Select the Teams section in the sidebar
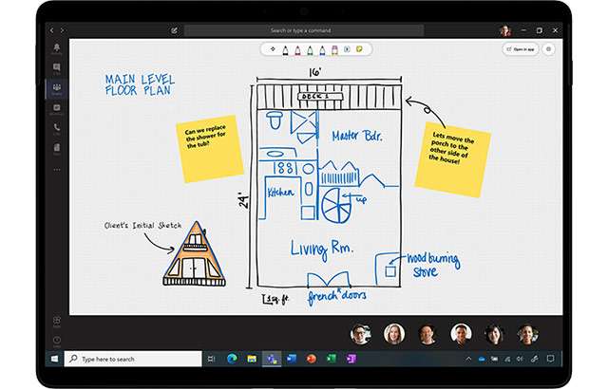The height and width of the screenshot is (389, 608). click(57, 88)
